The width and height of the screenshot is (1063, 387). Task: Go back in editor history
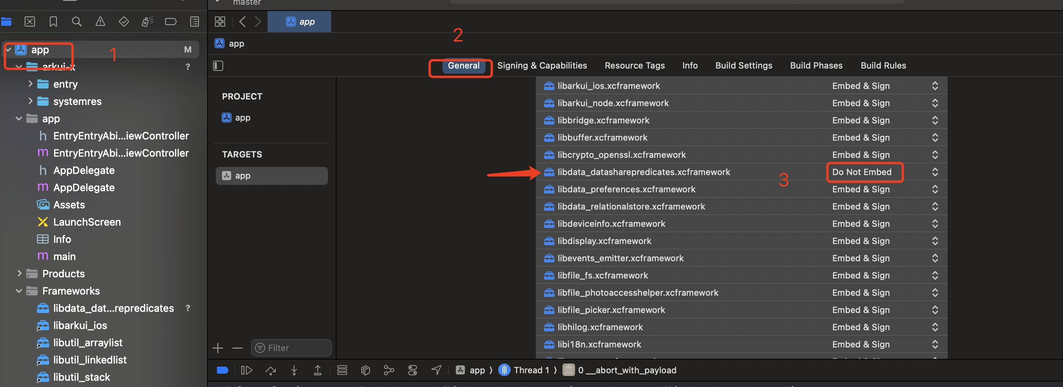coord(243,22)
